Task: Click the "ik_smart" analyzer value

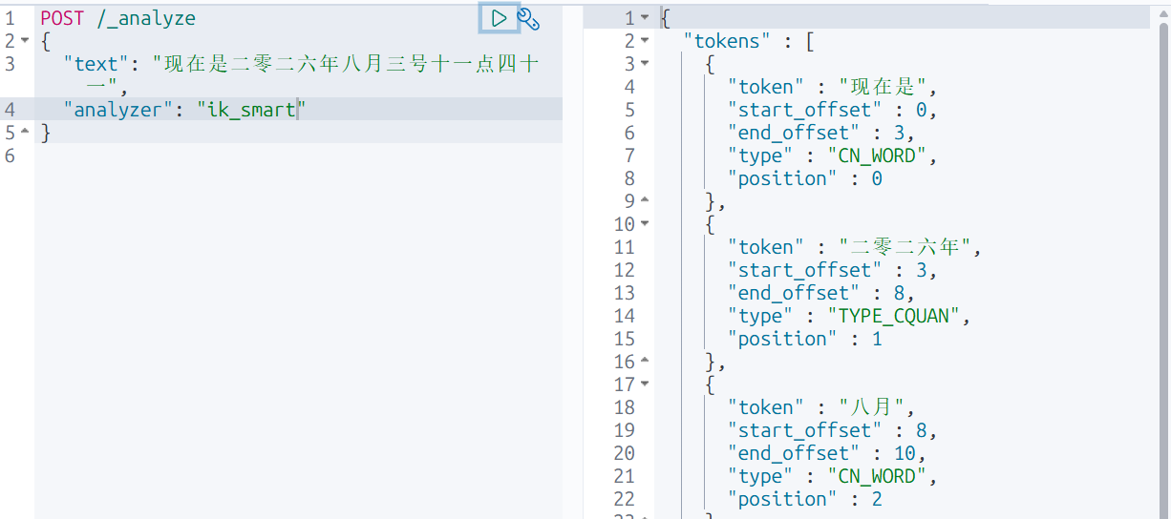Action: click(x=251, y=110)
